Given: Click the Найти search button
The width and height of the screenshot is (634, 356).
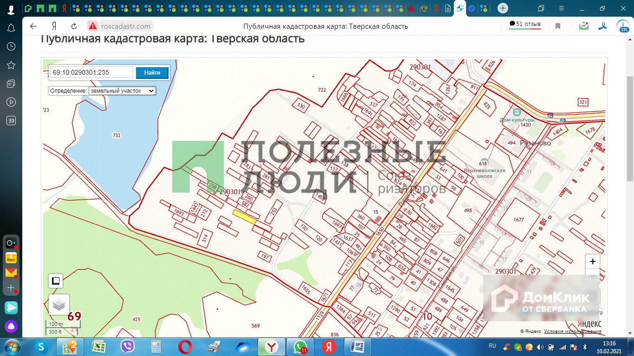Looking at the screenshot, I should coord(152,73).
